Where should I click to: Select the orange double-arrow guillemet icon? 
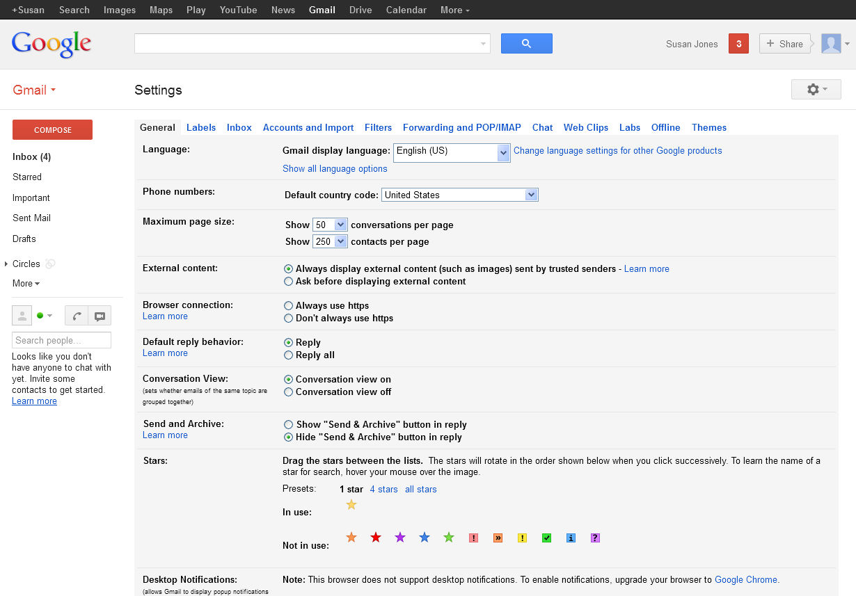point(498,538)
